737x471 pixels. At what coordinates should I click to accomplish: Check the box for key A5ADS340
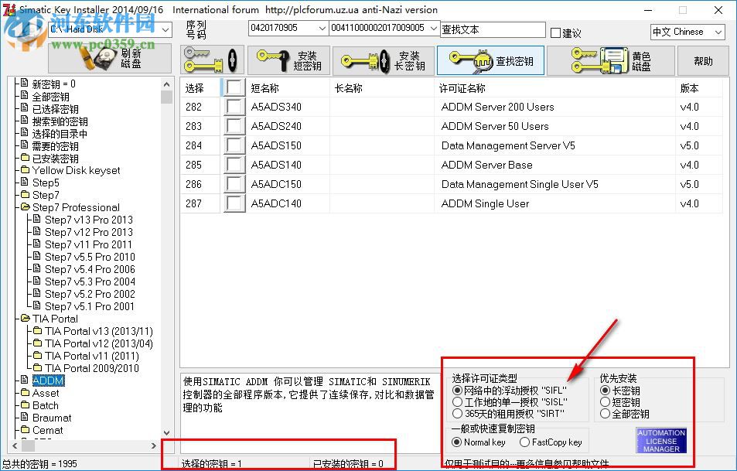(234, 107)
